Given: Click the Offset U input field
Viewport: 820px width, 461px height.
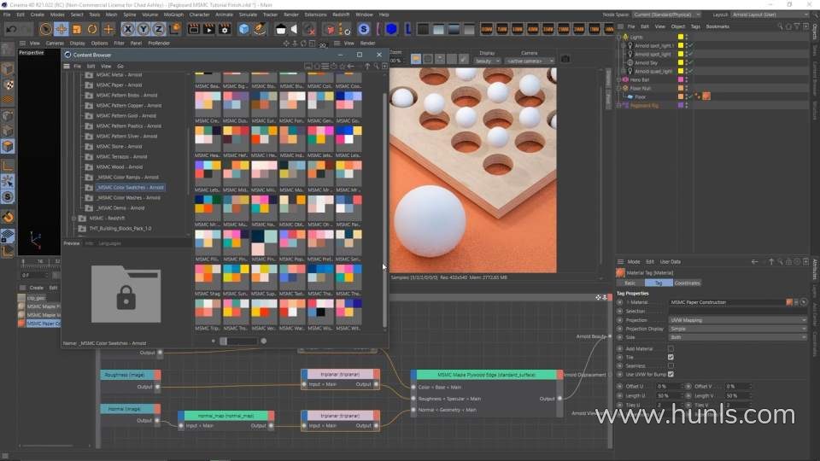Looking at the screenshot, I should tap(665, 386).
